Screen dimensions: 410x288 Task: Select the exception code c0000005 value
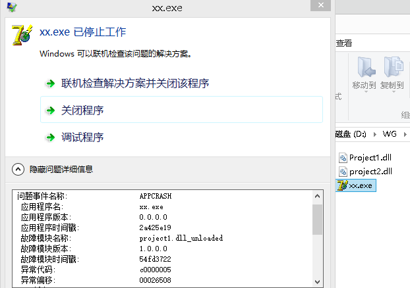tap(155, 270)
